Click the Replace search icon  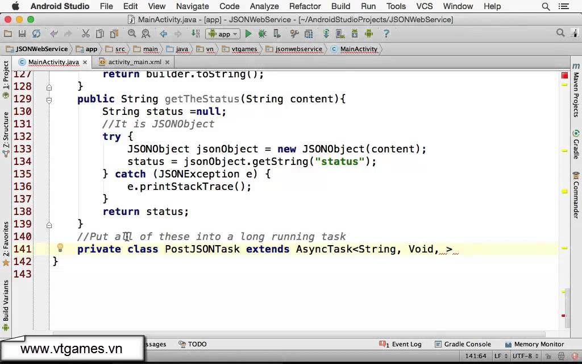[x=146, y=34]
